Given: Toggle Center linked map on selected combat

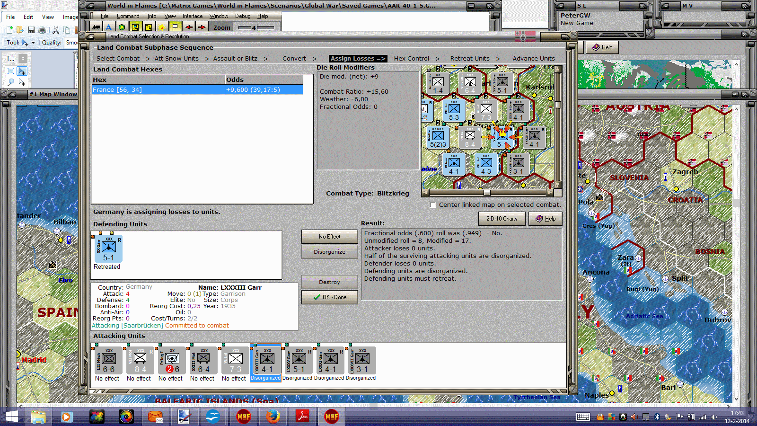Looking at the screenshot, I should point(433,205).
